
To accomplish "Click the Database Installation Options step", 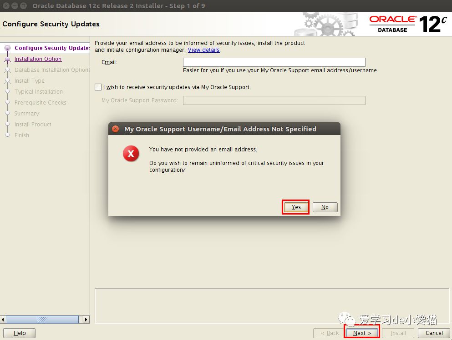I will [x=52, y=70].
